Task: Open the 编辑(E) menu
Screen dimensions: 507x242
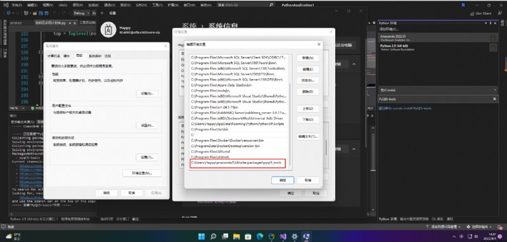Action: pyautogui.click(x=32, y=5)
